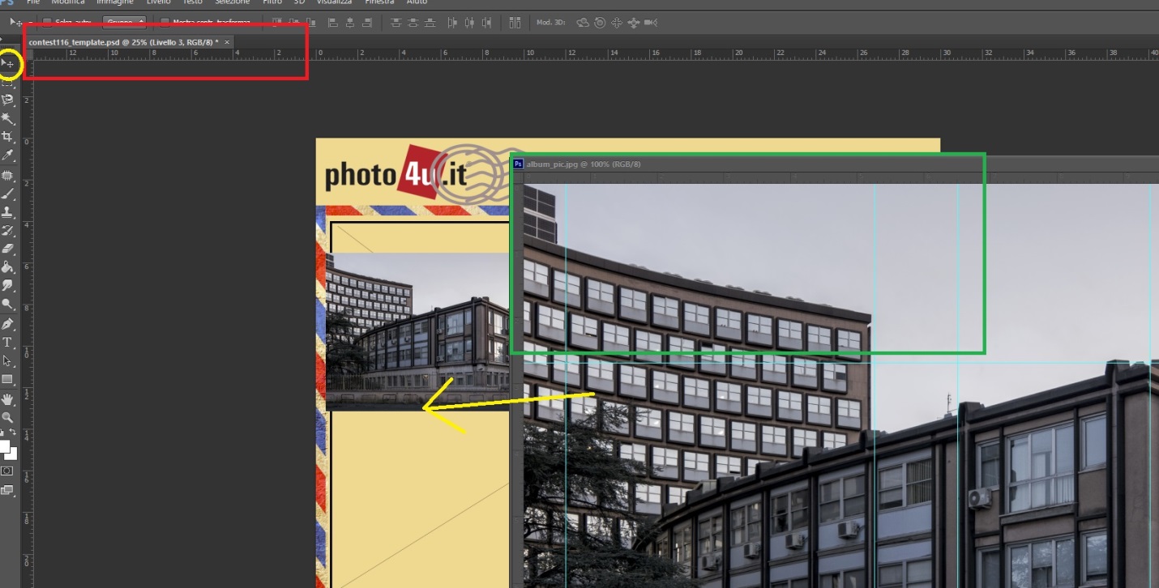The width and height of the screenshot is (1159, 588).
Task: Change the screen mode
Action: pyautogui.click(x=7, y=489)
